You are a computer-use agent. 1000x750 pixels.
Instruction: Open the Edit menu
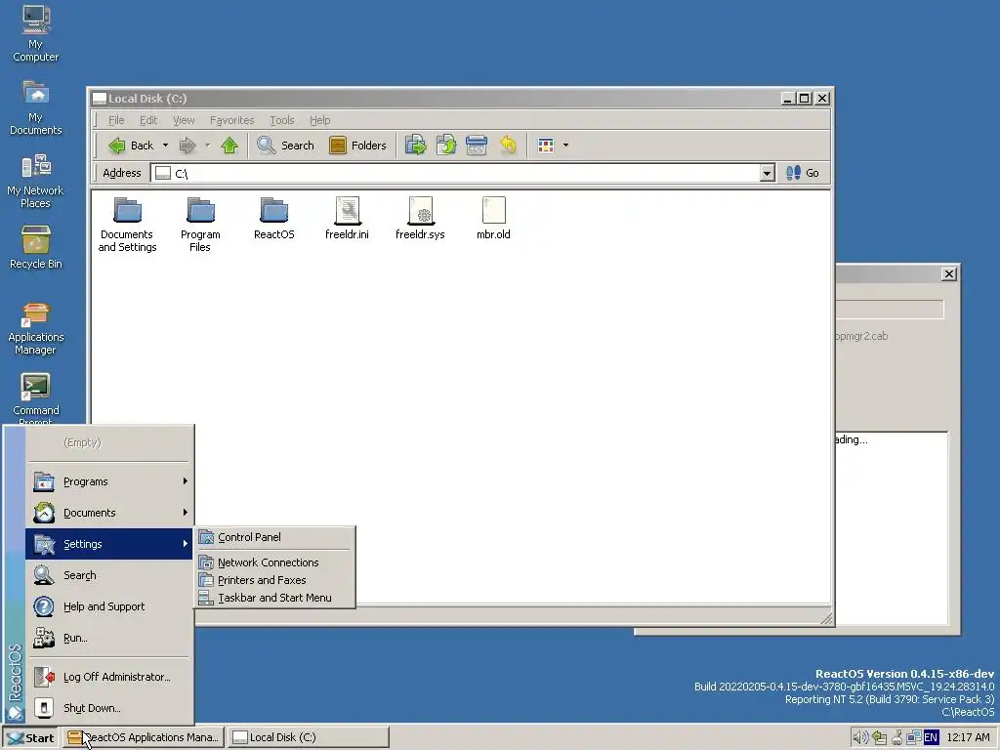(x=148, y=120)
